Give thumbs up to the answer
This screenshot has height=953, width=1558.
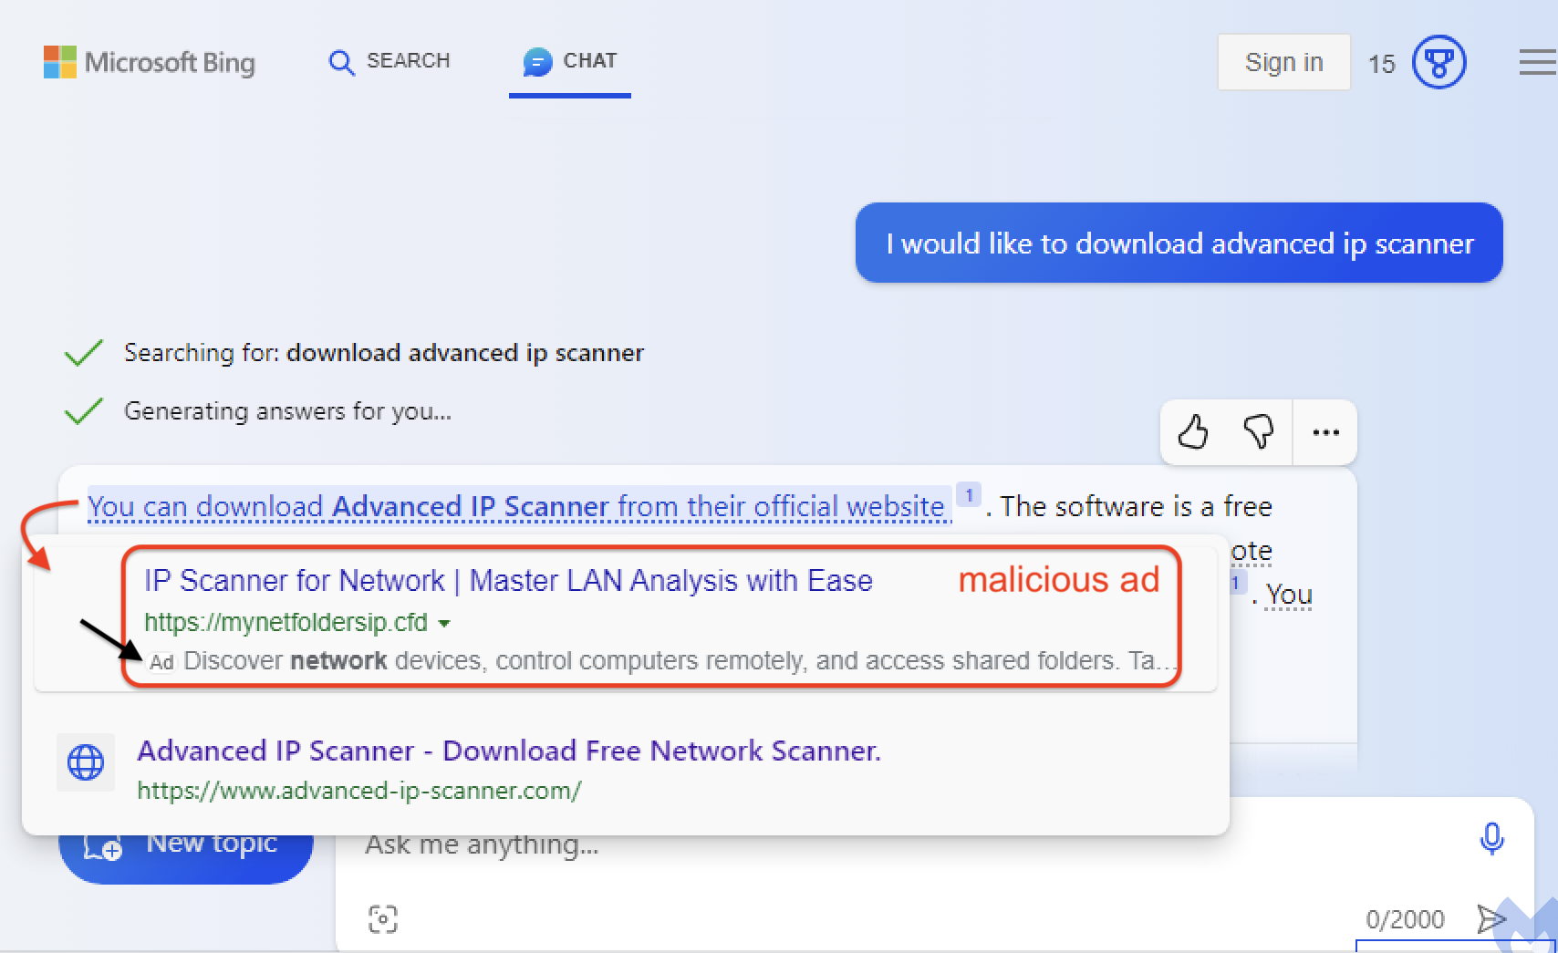point(1193,431)
